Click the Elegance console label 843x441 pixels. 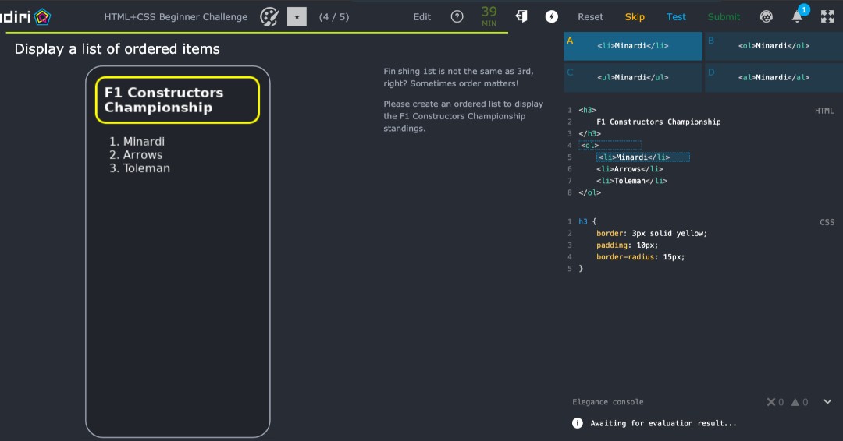tap(607, 402)
